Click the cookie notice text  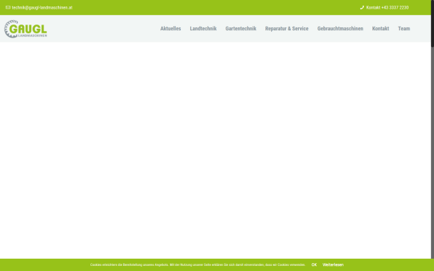[197, 265]
